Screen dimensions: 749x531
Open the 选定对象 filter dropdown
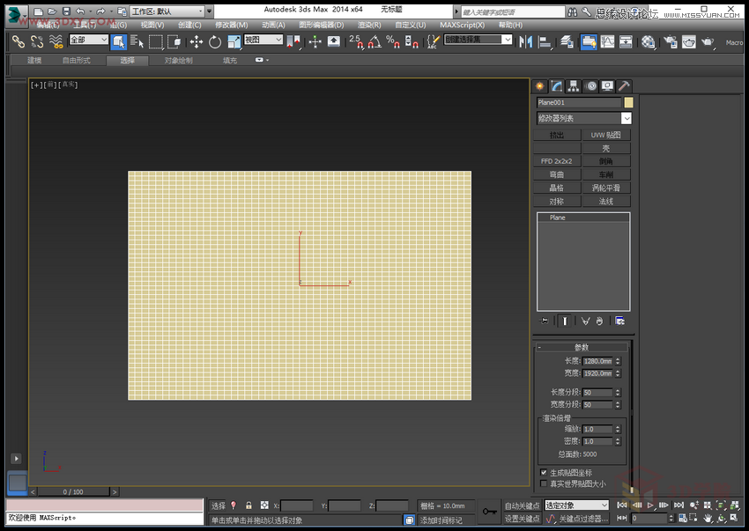(606, 505)
